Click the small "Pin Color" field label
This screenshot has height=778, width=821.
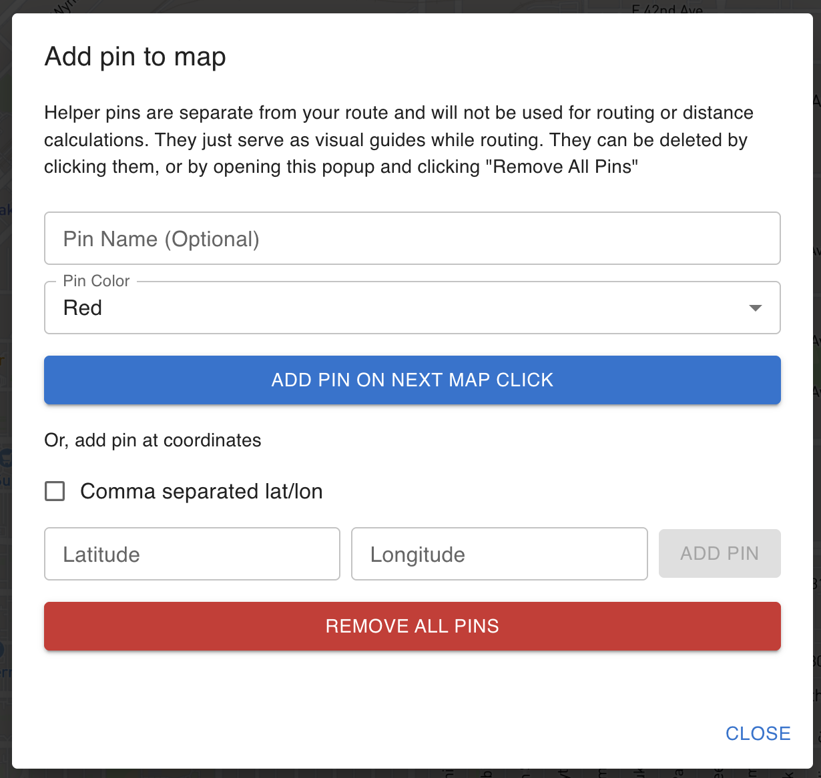pyautogui.click(x=96, y=281)
